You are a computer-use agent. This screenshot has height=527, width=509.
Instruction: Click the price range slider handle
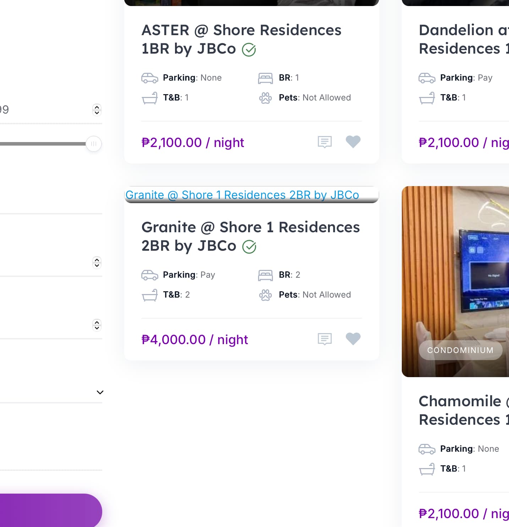tap(94, 144)
